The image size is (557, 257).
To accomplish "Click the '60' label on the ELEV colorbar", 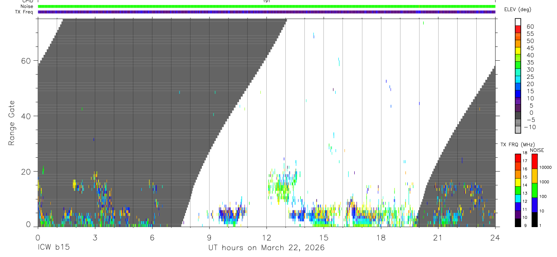I will 530,27.
